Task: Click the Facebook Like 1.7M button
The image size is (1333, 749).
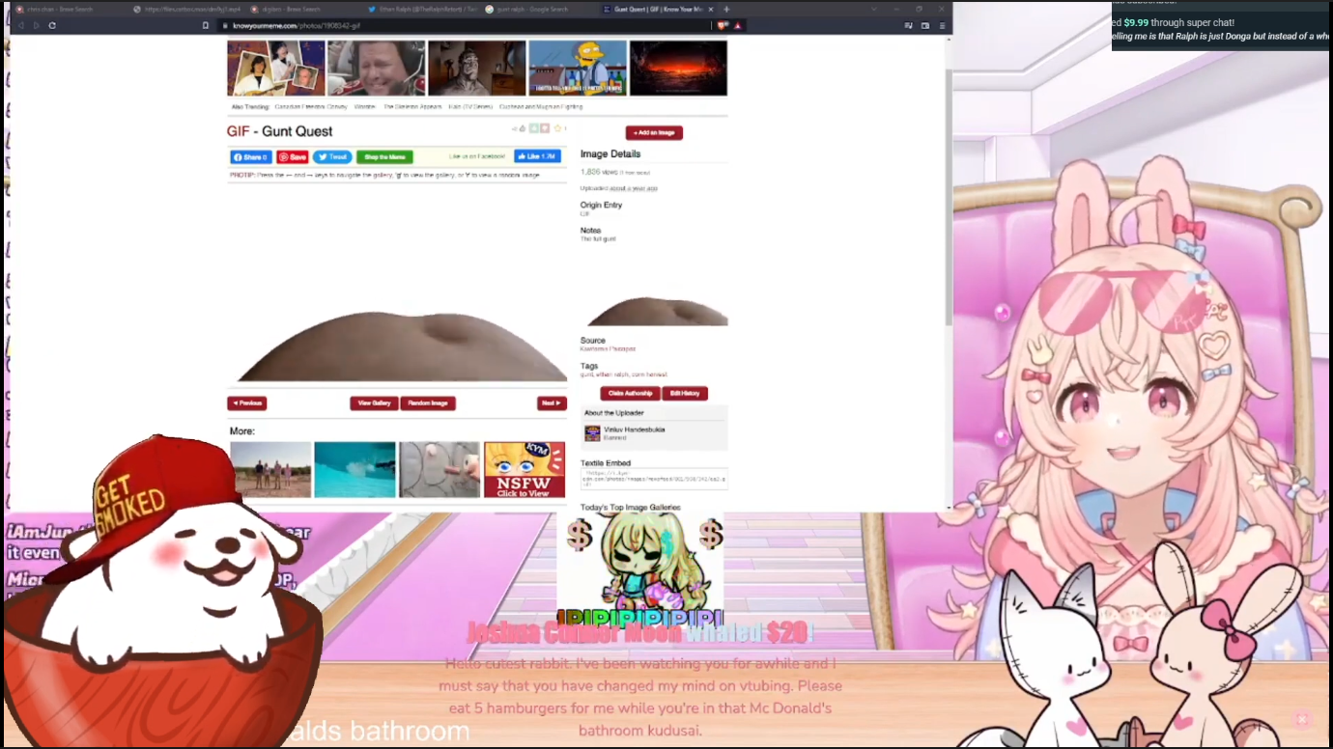Action: pyautogui.click(x=537, y=156)
